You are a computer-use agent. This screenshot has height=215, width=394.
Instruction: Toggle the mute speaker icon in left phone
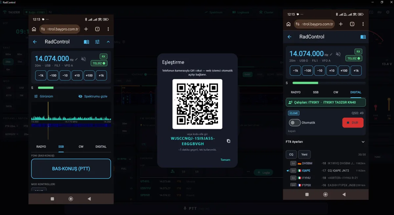[x=84, y=59]
